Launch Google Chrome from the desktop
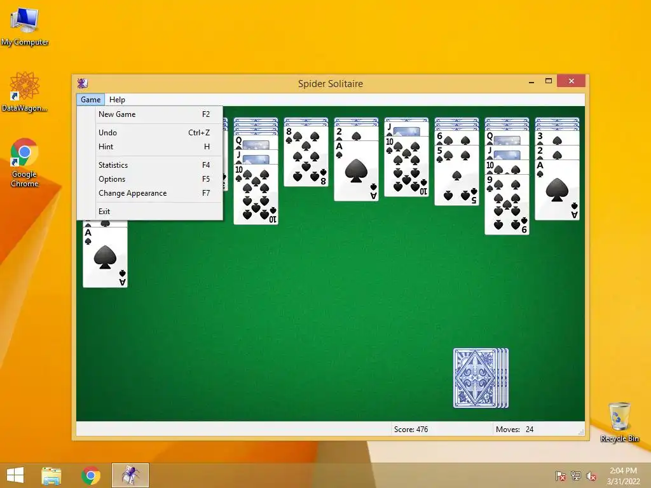 click(25, 163)
